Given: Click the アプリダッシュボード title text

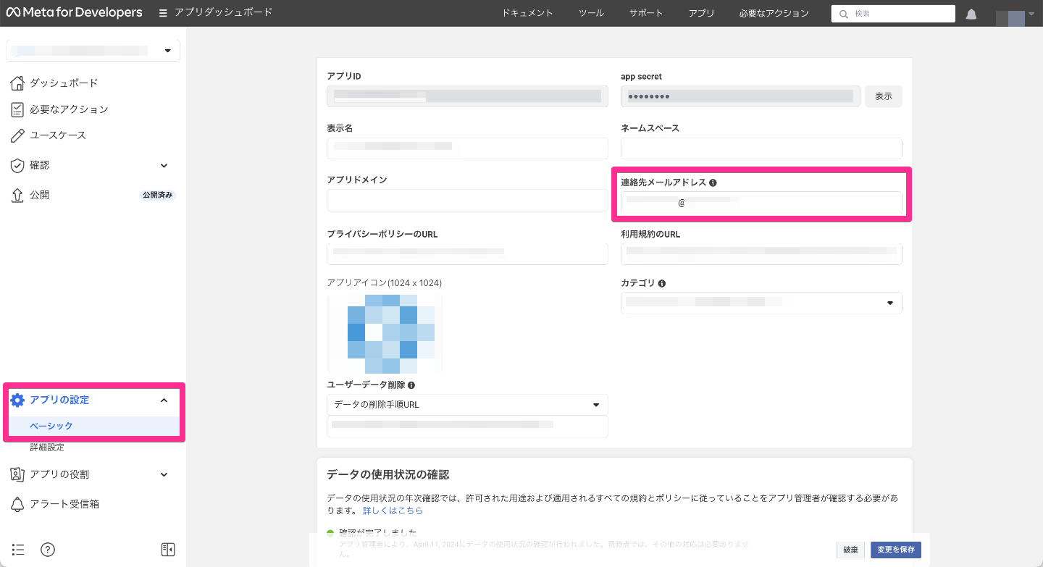Looking at the screenshot, I should click(223, 13).
